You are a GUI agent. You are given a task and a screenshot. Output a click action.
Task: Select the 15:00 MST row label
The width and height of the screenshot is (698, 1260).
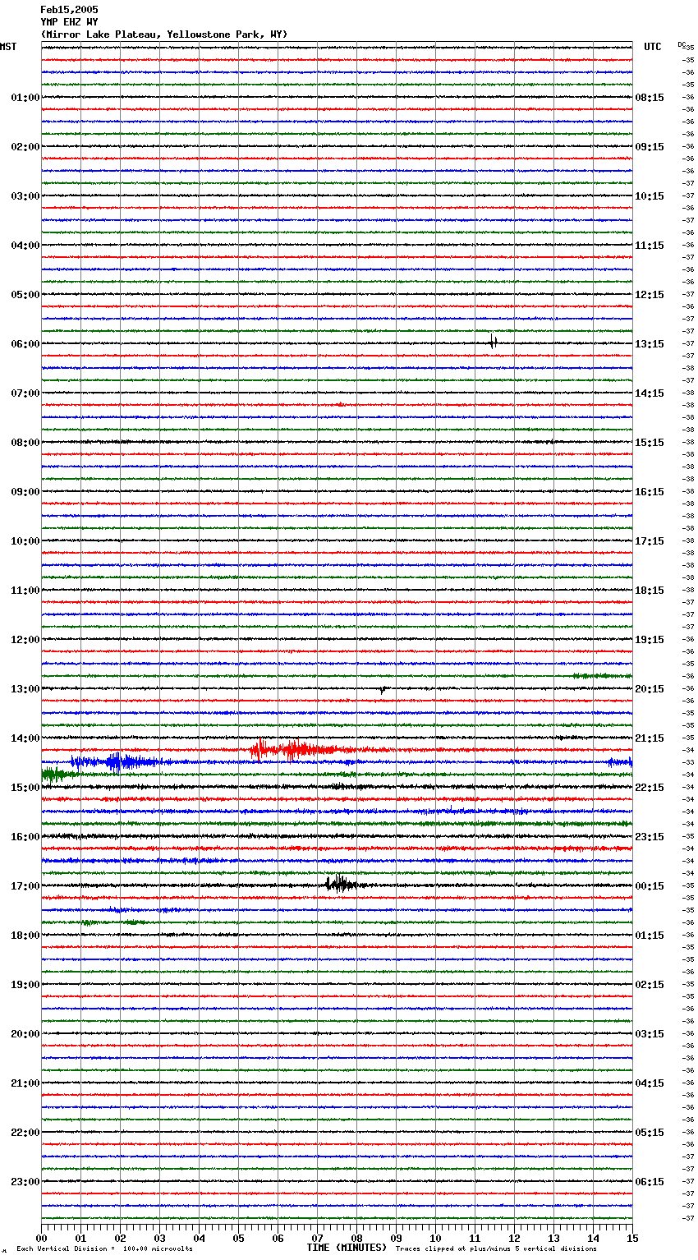(25, 788)
